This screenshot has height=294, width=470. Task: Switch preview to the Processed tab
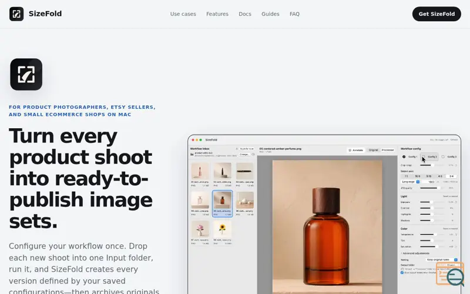(x=388, y=150)
